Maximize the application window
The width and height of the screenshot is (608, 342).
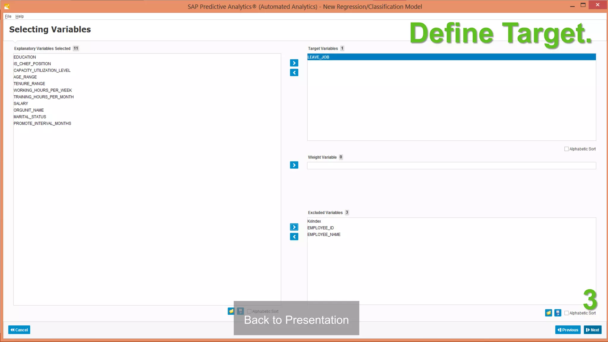pyautogui.click(x=583, y=5)
